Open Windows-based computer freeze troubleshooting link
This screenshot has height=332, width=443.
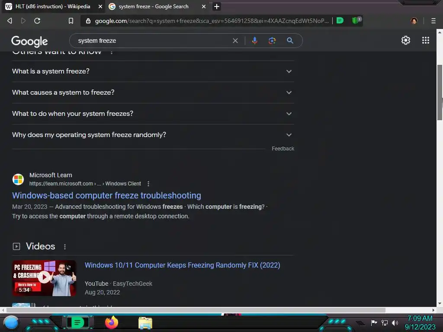pos(106,195)
